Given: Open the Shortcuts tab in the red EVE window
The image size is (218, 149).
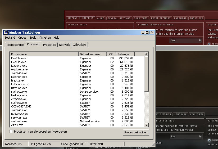Looking at the screenshot, I should [141, 18].
